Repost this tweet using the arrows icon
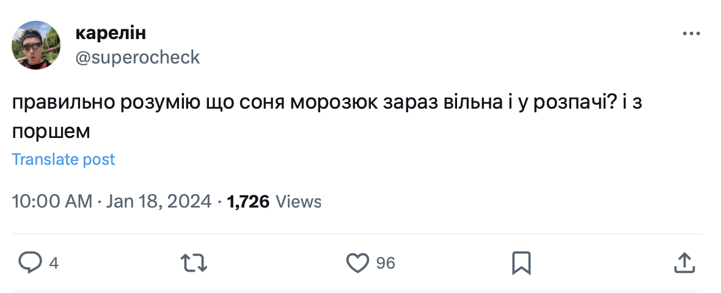This screenshot has height=293, width=721. pos(195,263)
